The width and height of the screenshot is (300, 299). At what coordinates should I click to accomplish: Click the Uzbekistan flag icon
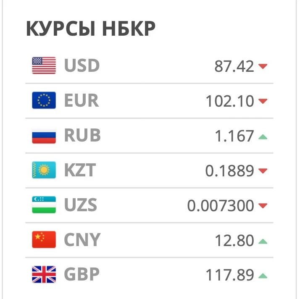point(44,205)
